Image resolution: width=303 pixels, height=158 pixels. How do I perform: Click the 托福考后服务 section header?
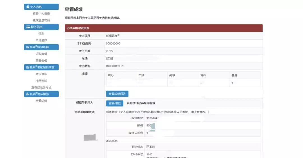click(x=41, y=94)
